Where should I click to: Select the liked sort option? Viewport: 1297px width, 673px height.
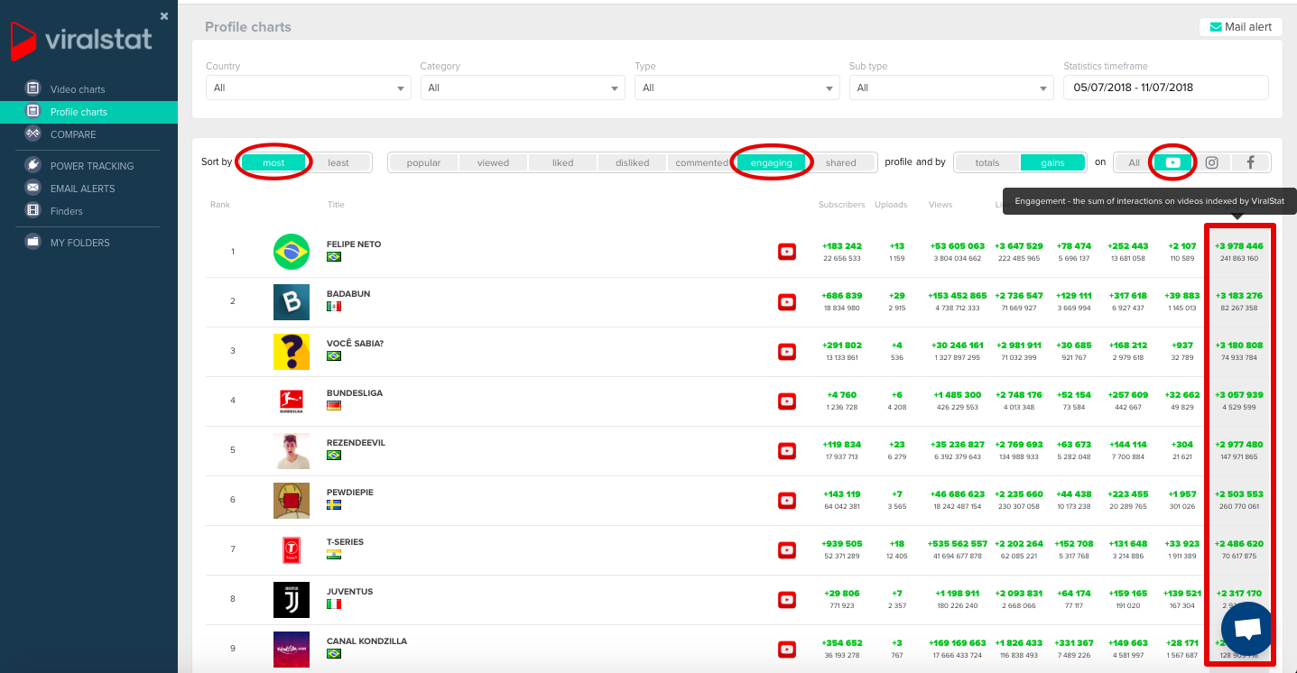coord(562,162)
